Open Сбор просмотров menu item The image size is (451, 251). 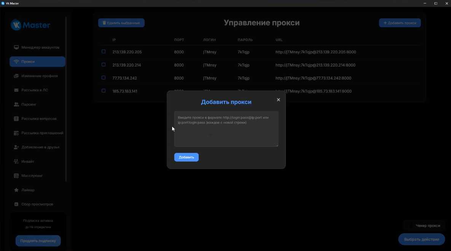pyautogui.click(x=37, y=204)
